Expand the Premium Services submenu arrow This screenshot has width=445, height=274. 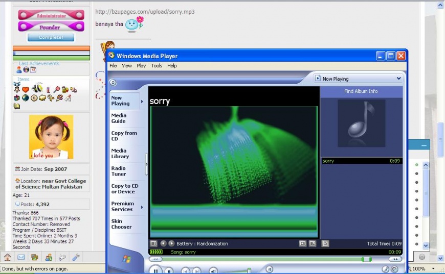click(142, 207)
